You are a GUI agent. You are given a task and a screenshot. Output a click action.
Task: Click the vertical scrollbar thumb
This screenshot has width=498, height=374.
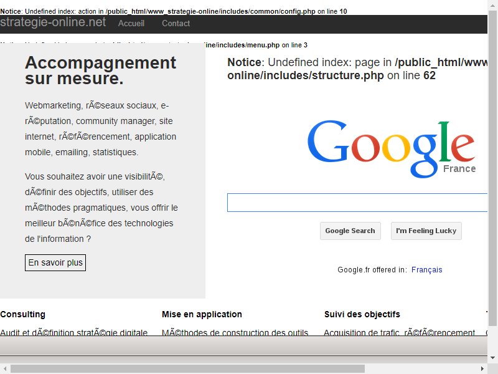(492, 167)
